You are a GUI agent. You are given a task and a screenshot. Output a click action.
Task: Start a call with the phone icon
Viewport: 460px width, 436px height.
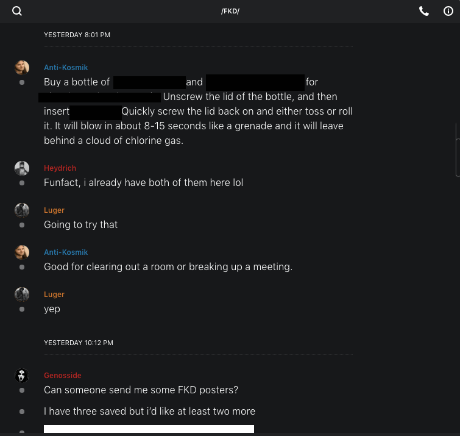point(424,11)
